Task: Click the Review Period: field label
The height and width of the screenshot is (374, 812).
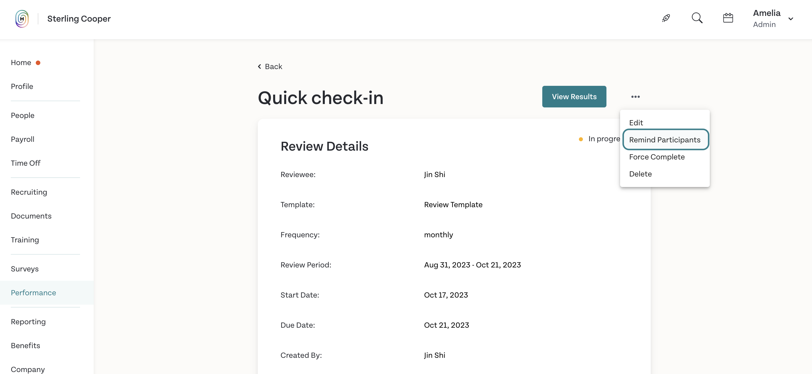Action: [x=306, y=265]
